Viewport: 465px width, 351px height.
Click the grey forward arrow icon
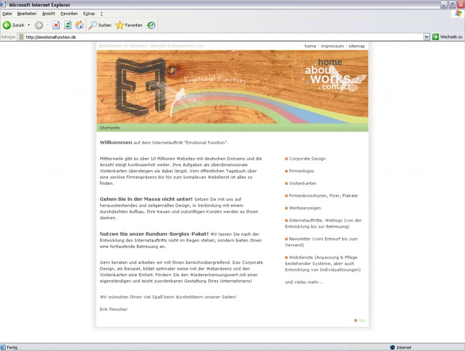click(39, 25)
